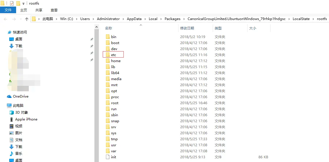Click the back navigation arrow
Image resolution: width=329 pixels, height=162 pixels.
click(x=5, y=19)
